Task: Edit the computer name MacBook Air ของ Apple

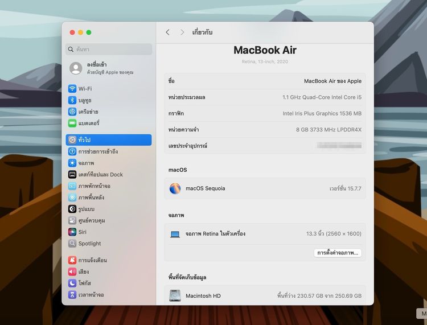Action: coord(333,81)
